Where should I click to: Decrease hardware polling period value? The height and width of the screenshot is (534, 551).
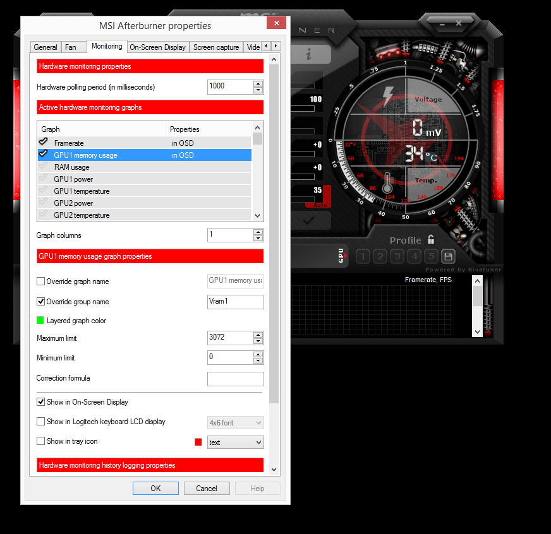[258, 90]
